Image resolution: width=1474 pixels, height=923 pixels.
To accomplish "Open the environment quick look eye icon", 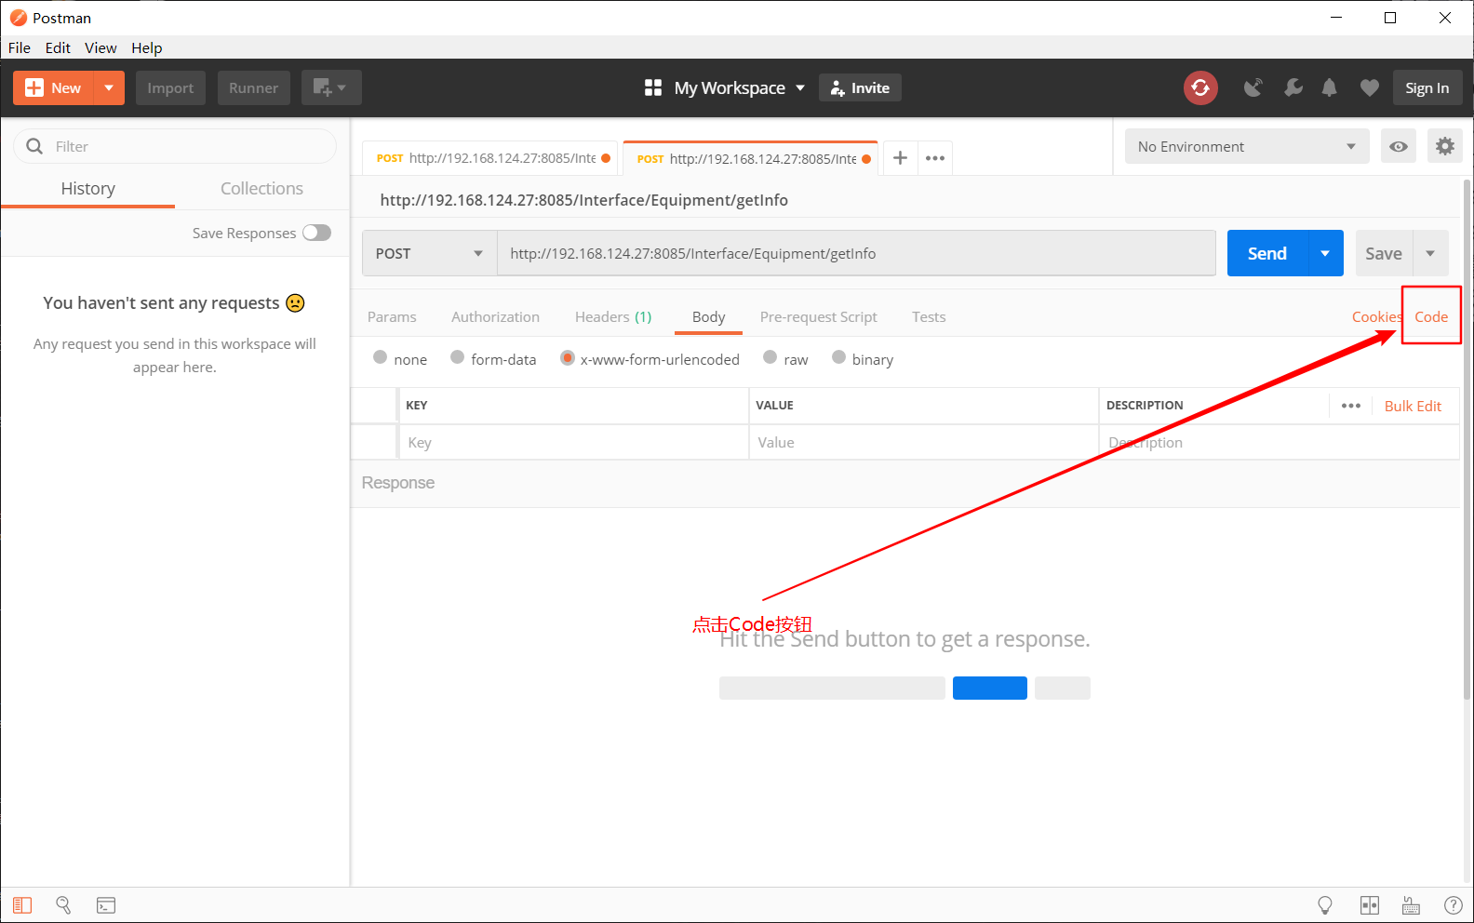I will tap(1399, 146).
